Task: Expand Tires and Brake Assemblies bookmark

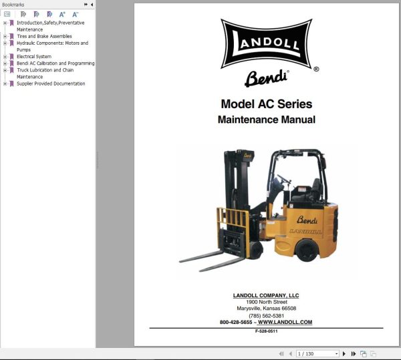Action: click(x=5, y=37)
